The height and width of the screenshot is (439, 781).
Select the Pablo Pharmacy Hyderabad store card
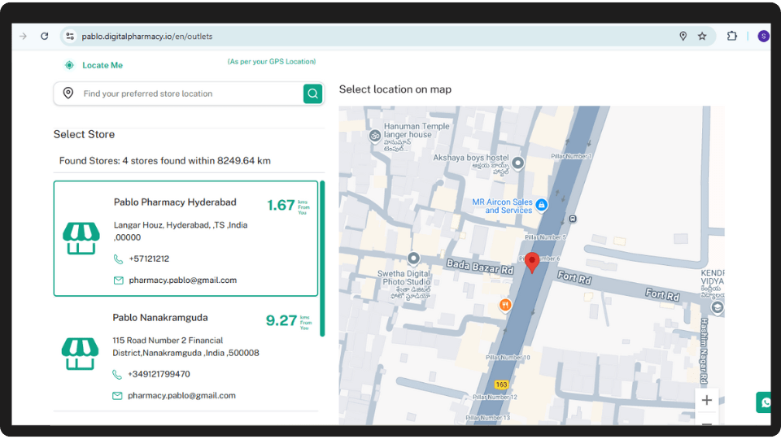point(185,238)
